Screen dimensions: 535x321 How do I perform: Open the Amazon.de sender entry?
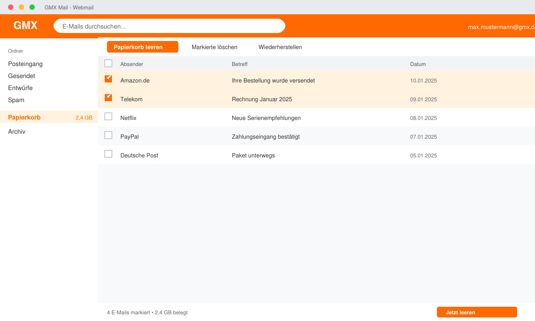coord(135,81)
